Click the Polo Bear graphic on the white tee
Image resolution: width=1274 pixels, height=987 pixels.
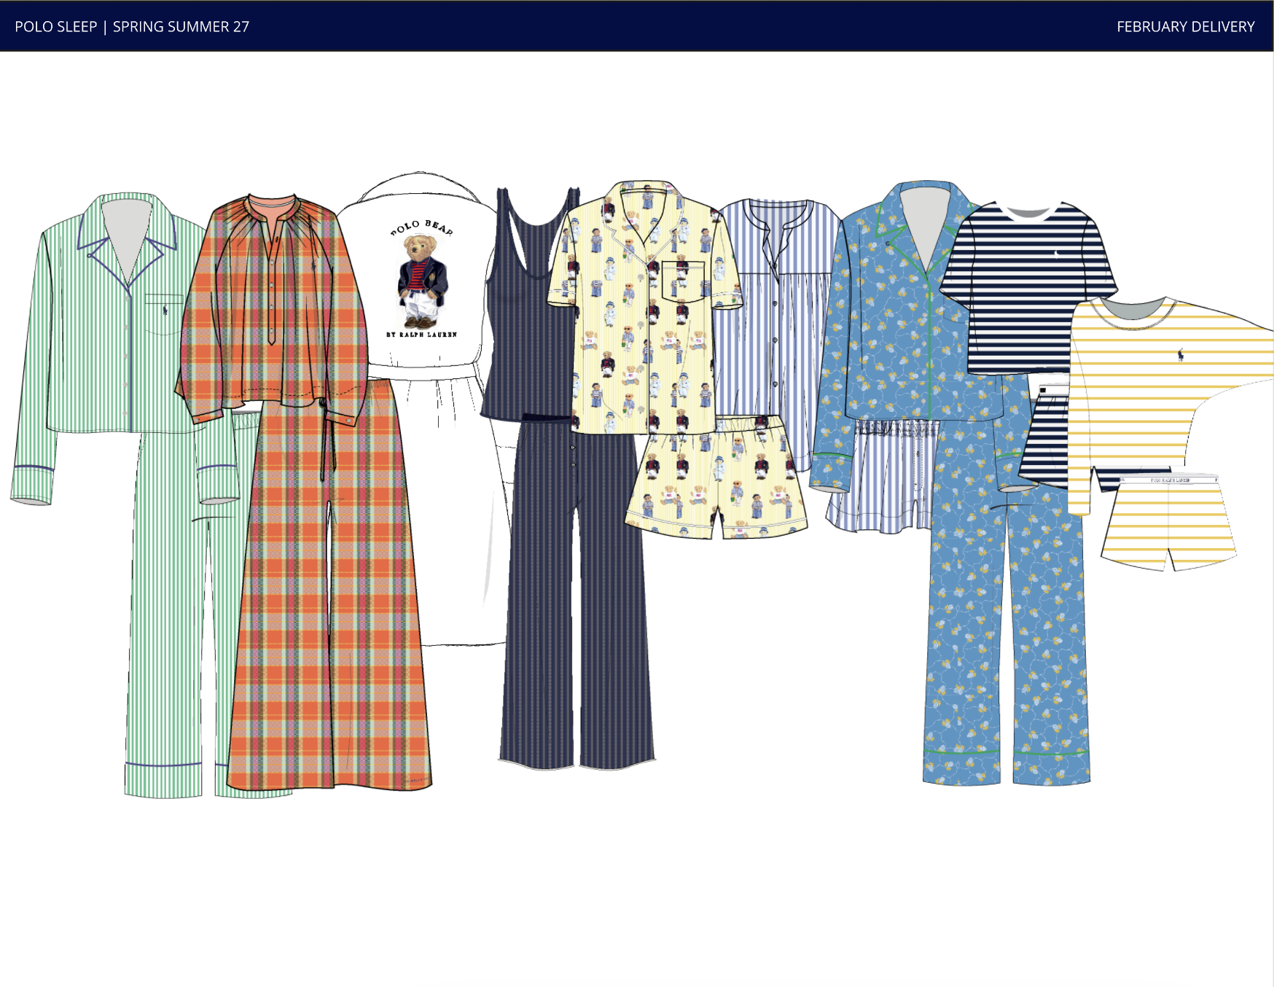[x=422, y=281]
